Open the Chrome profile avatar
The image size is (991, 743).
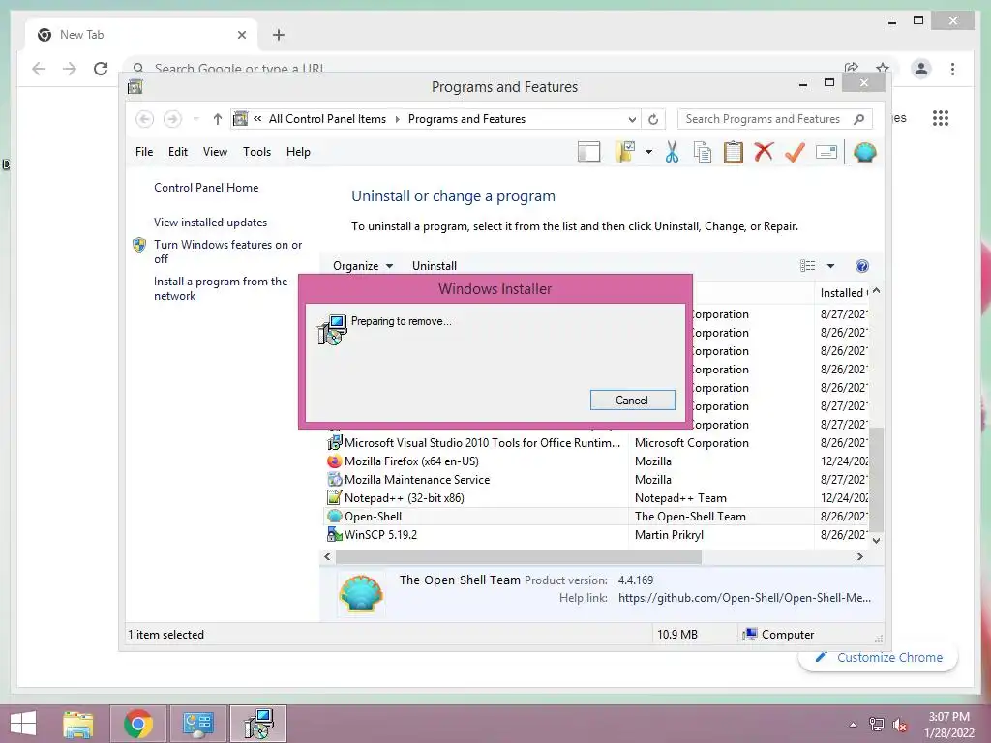tap(921, 69)
